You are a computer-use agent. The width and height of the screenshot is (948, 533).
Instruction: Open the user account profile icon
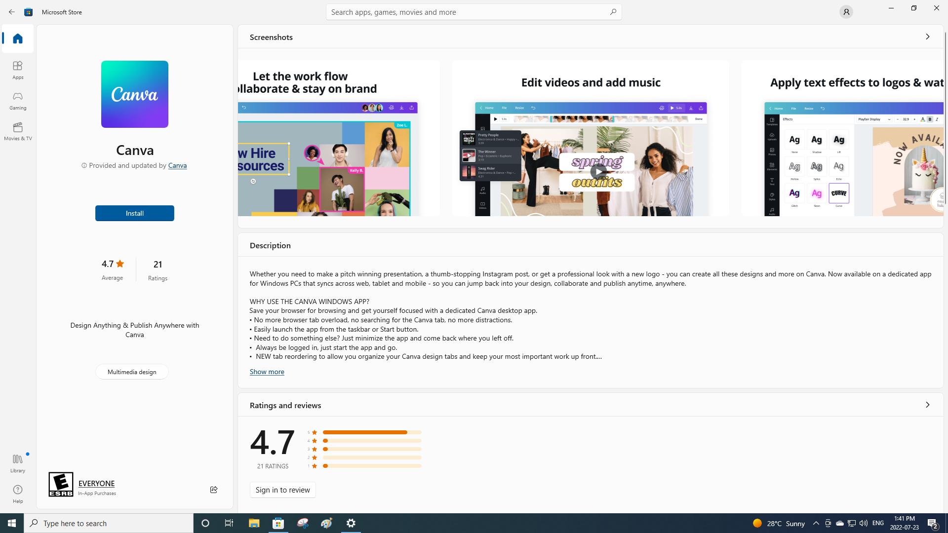(846, 12)
